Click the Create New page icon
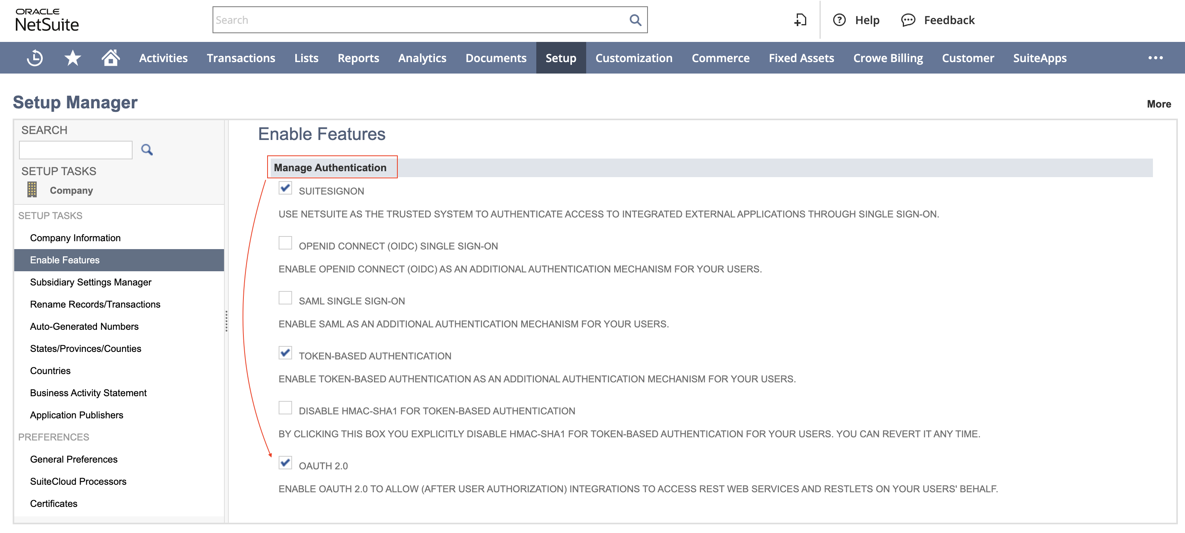This screenshot has width=1185, height=533. click(x=800, y=20)
